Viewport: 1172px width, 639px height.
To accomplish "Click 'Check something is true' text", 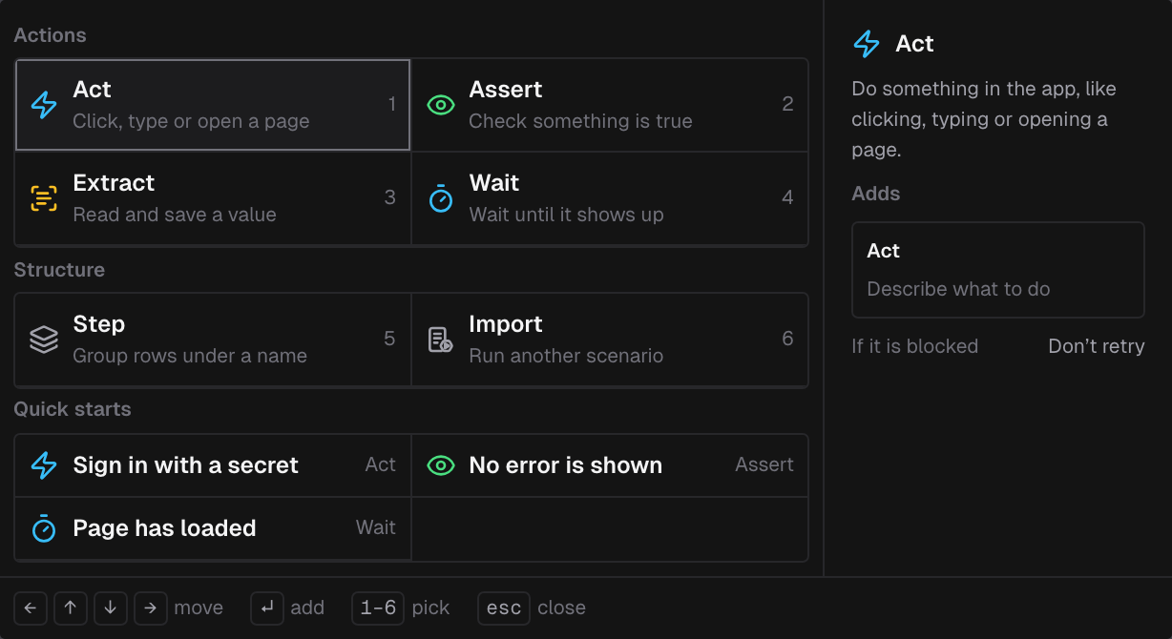I will pyautogui.click(x=580, y=121).
